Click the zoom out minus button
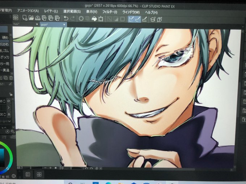The width and height of the screenshot is (246, 184). (45, 168)
